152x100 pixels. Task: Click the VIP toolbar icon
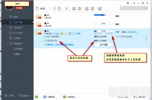click(x=87, y=9)
